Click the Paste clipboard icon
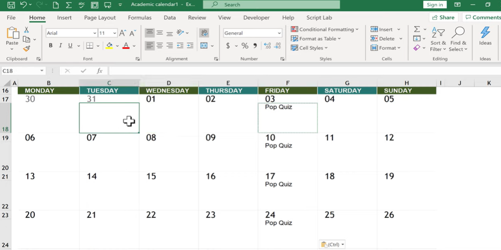The width and height of the screenshot is (501, 250). 12,33
